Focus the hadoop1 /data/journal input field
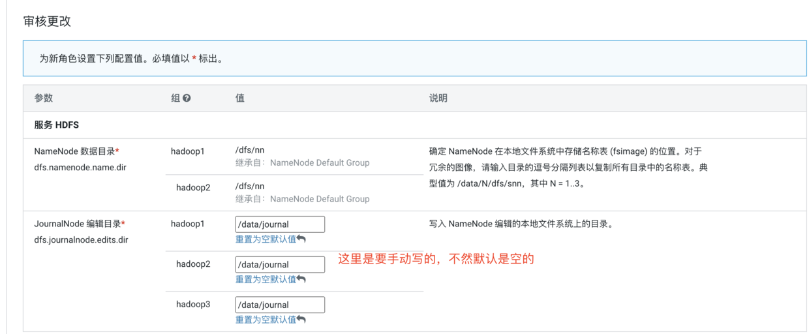Image resolution: width=809 pixels, height=334 pixels. tap(280, 224)
